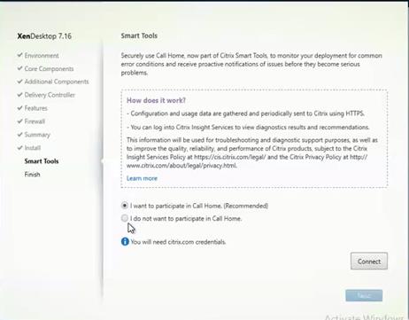409x320 pixels.
Task: Open the Learn more link
Action: point(142,178)
